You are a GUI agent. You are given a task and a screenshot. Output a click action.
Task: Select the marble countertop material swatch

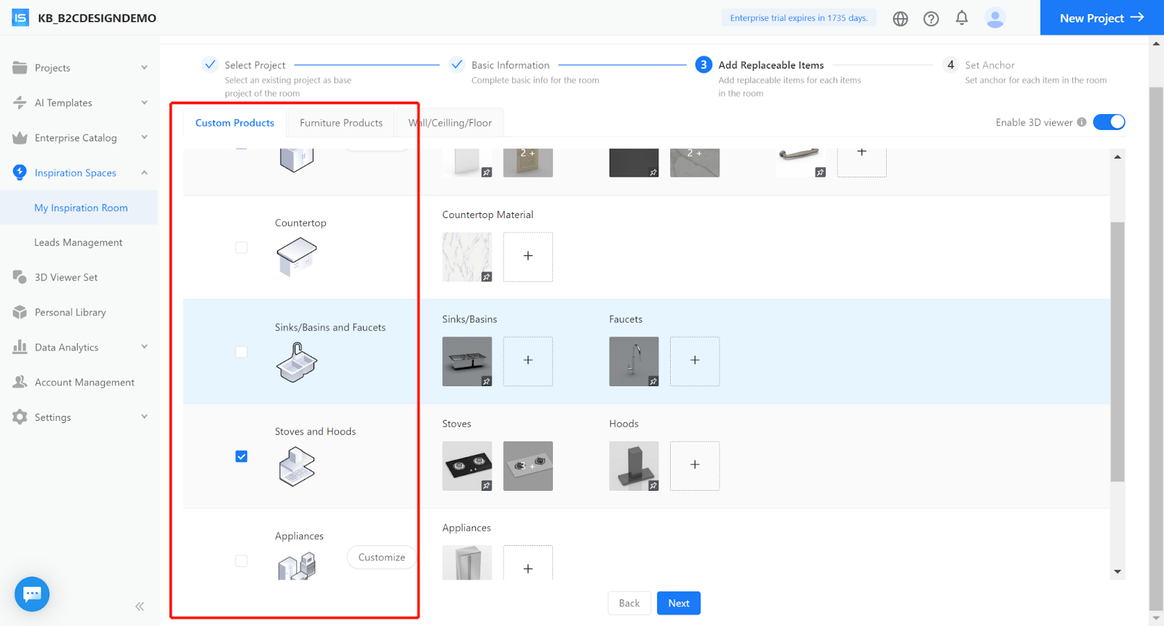(x=466, y=257)
